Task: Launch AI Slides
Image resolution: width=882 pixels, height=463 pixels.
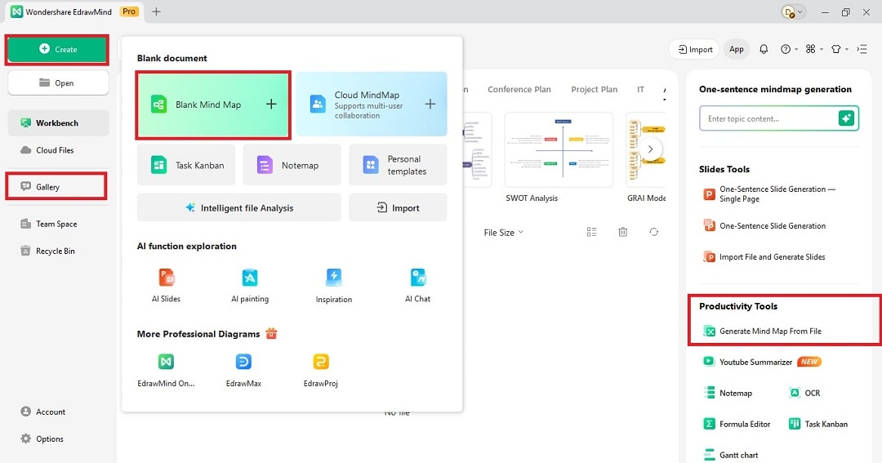Action: click(167, 286)
